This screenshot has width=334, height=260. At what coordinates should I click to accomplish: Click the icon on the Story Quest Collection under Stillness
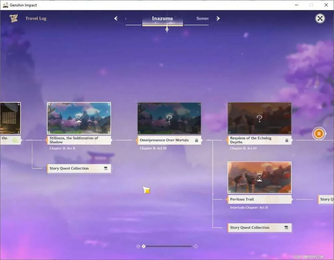106,168
